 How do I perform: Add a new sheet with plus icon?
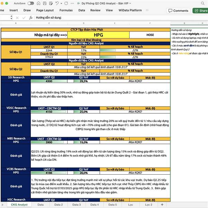click(x=162, y=205)
